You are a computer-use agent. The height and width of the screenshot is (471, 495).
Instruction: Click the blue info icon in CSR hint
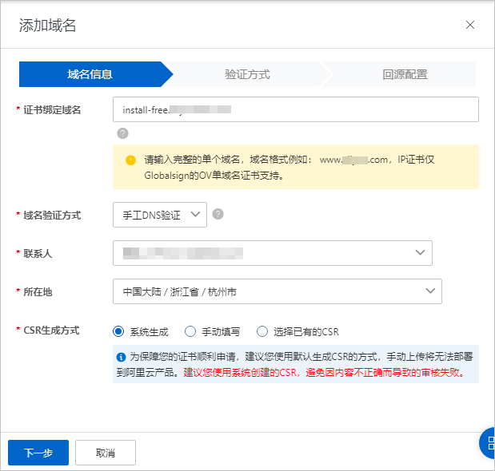pyautogui.click(x=121, y=357)
